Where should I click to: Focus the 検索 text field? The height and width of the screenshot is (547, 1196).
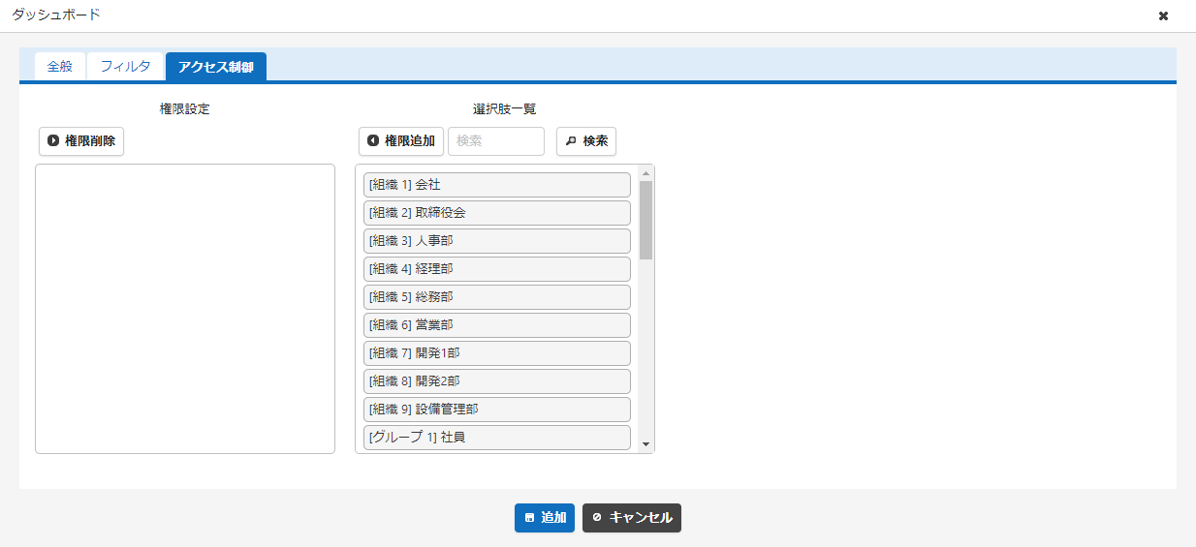click(496, 140)
